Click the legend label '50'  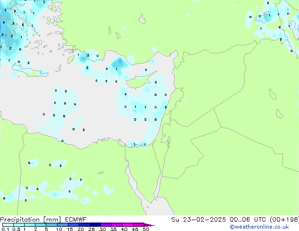coord(146,229)
